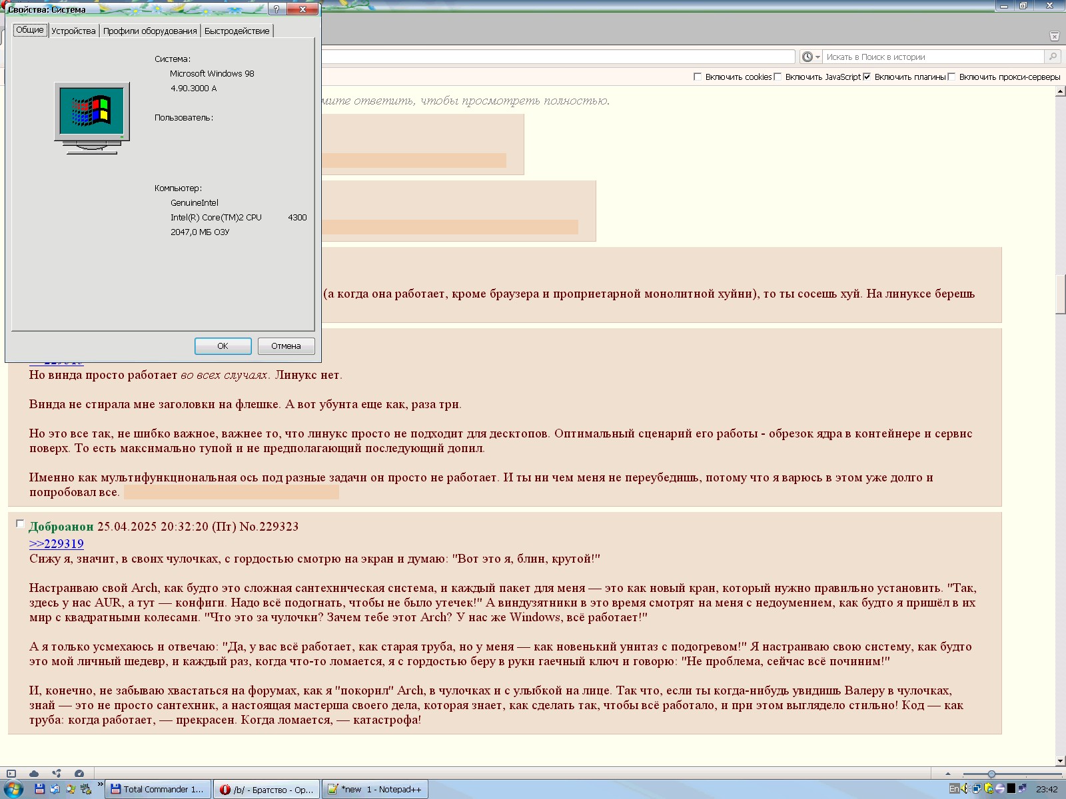Click the Windows flag quick-launch icon

coord(71,789)
